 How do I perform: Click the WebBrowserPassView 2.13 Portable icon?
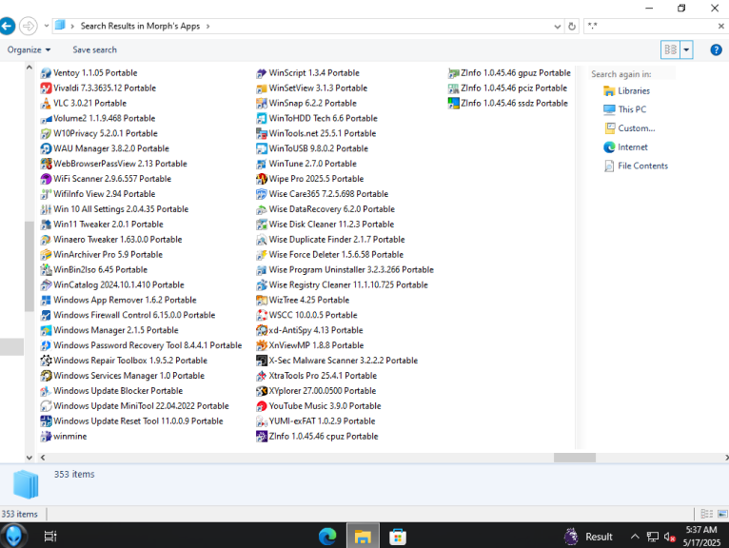[x=46, y=164]
